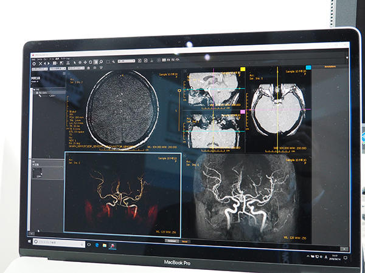Click the Windows Start button
365x273 pixels.
(x=29, y=241)
